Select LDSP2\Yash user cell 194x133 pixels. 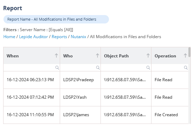click(x=80, y=97)
